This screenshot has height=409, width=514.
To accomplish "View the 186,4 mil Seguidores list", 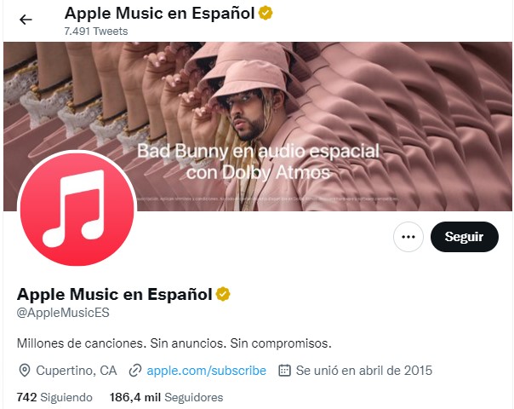I will tap(166, 397).
